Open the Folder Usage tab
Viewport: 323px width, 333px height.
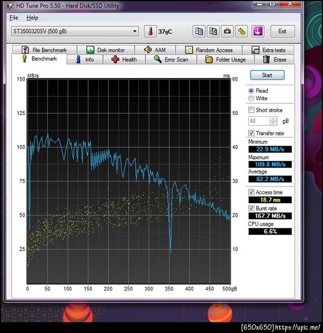click(226, 59)
